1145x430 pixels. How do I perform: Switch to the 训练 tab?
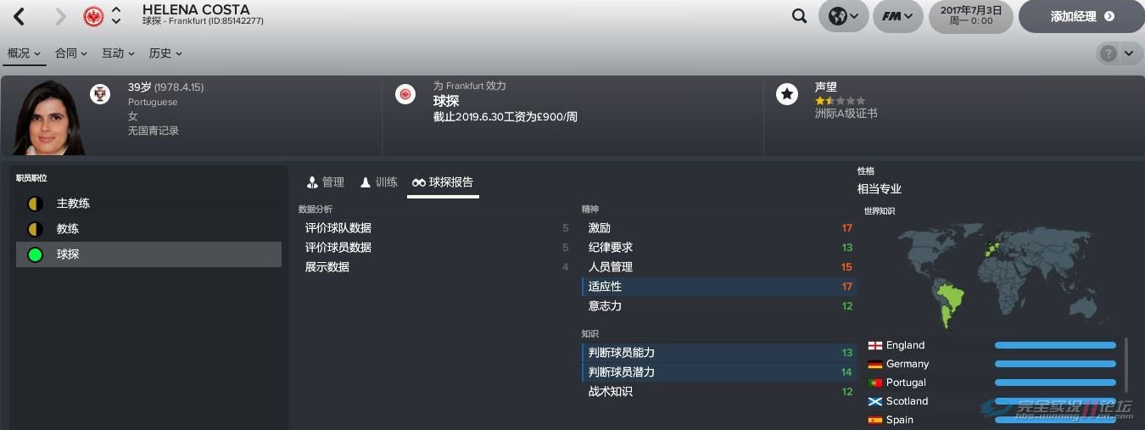[378, 182]
